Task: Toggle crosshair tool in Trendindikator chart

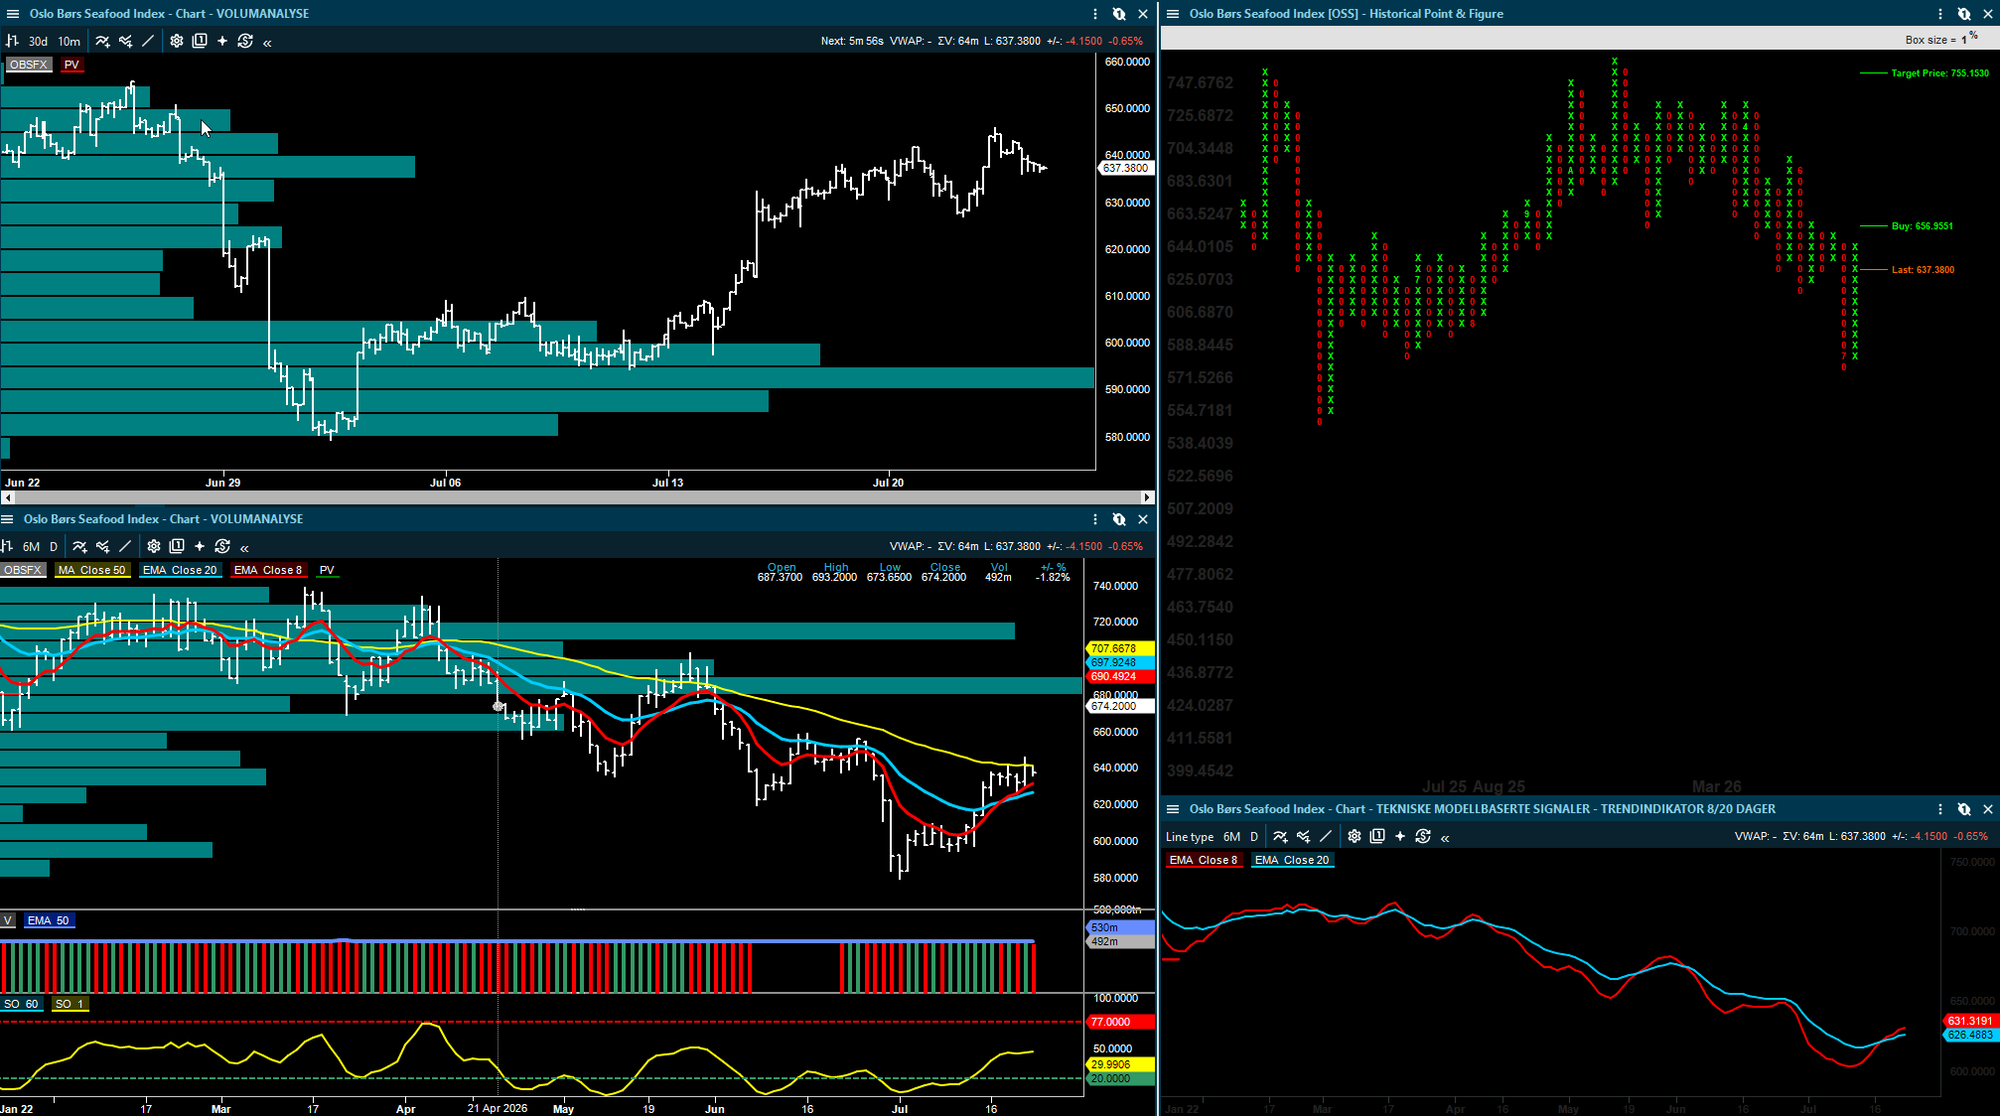Action: click(x=1400, y=837)
